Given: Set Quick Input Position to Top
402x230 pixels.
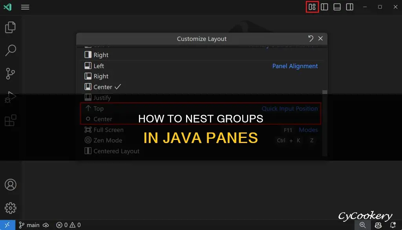Looking at the screenshot, I should (x=201, y=109).
